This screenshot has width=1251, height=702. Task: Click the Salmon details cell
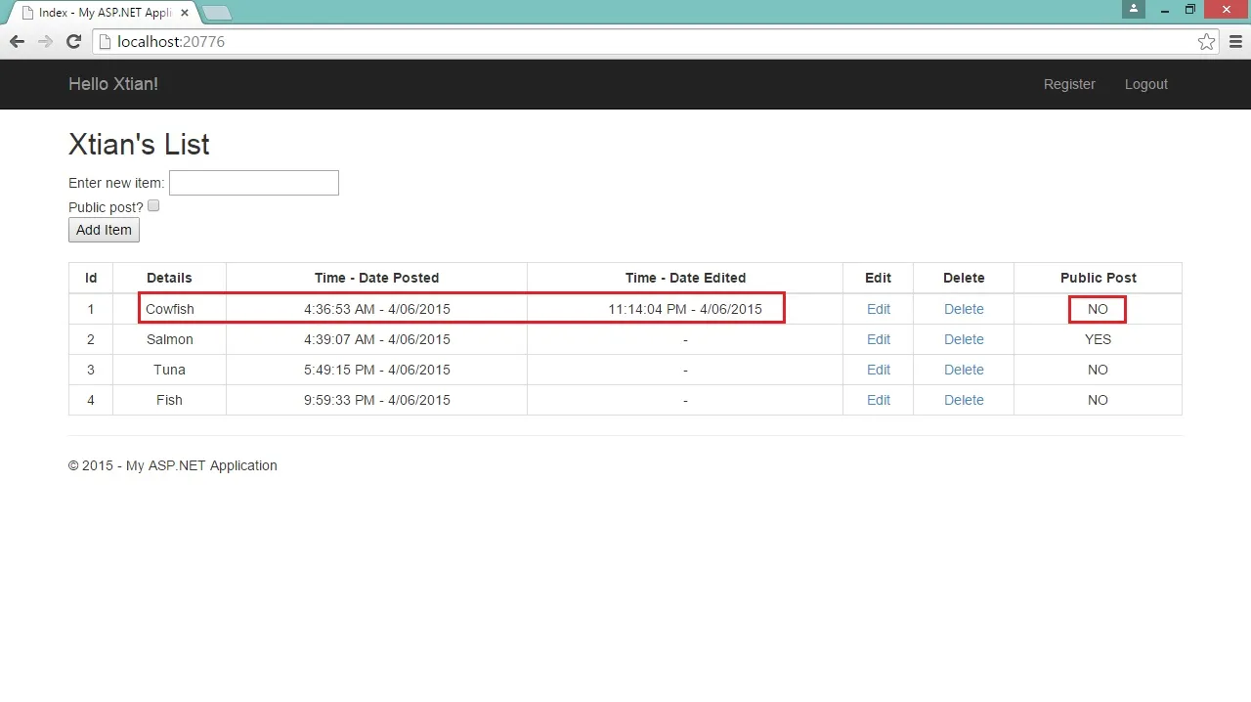click(x=170, y=339)
